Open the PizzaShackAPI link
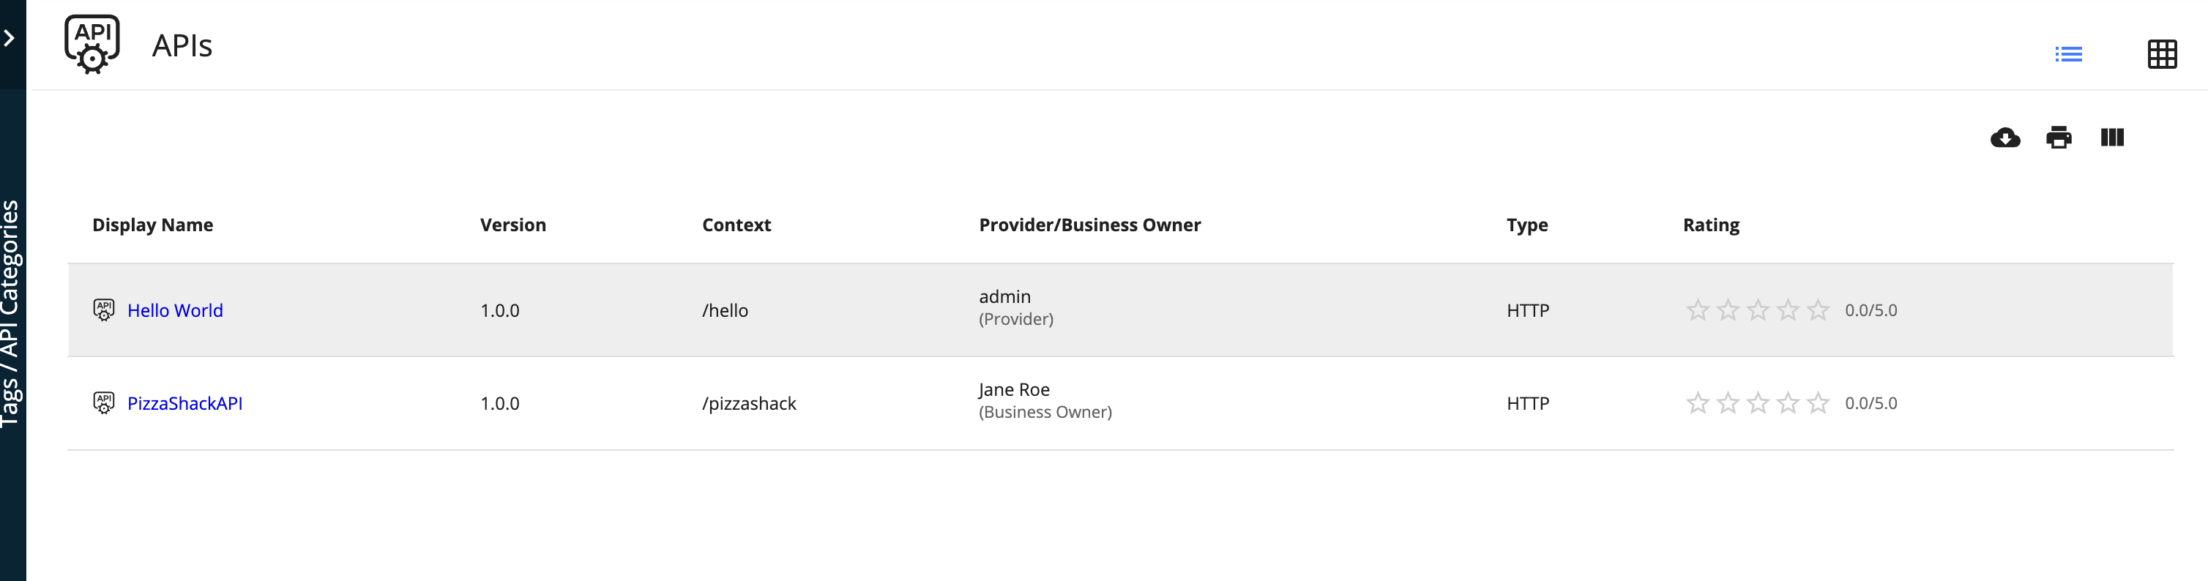The image size is (2208, 581). point(184,404)
